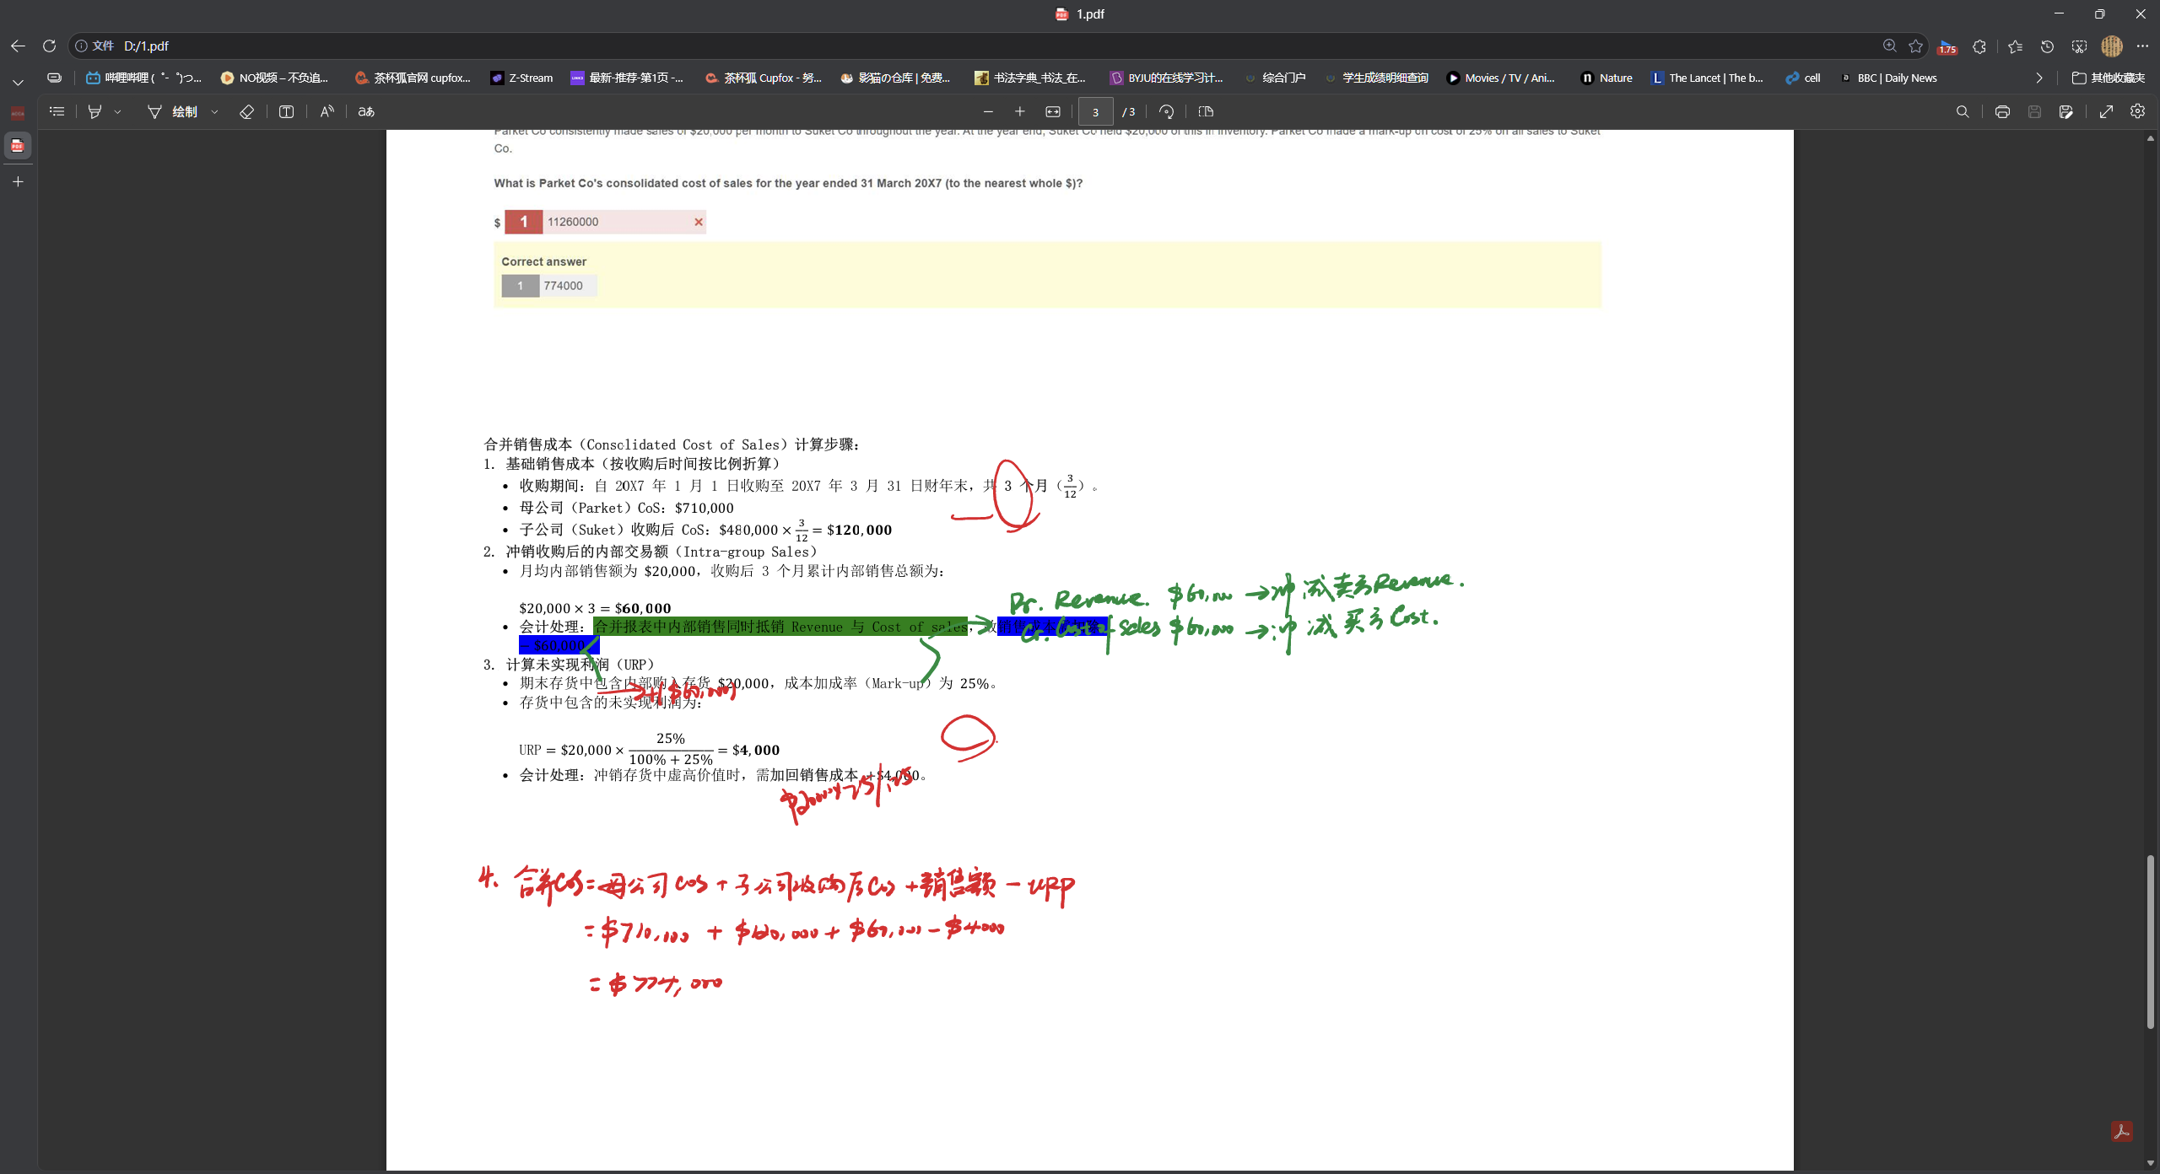Print the PDF document

click(2001, 111)
